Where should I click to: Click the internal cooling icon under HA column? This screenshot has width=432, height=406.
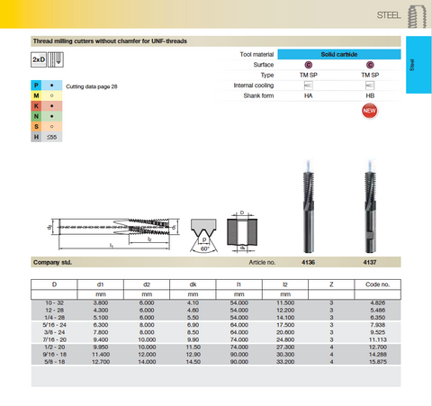[309, 86]
